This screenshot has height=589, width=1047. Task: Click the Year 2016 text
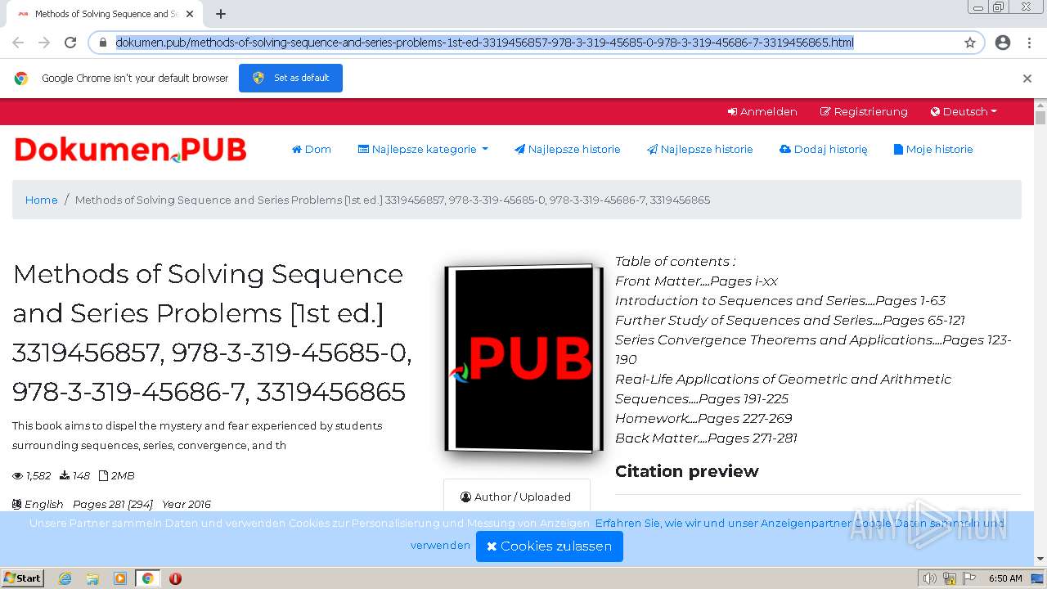[x=186, y=505]
